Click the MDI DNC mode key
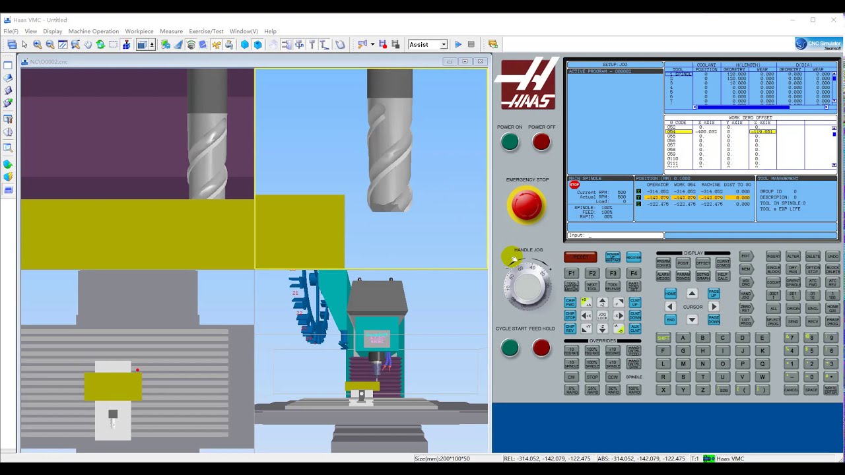This screenshot has width=845, height=475. tap(746, 282)
